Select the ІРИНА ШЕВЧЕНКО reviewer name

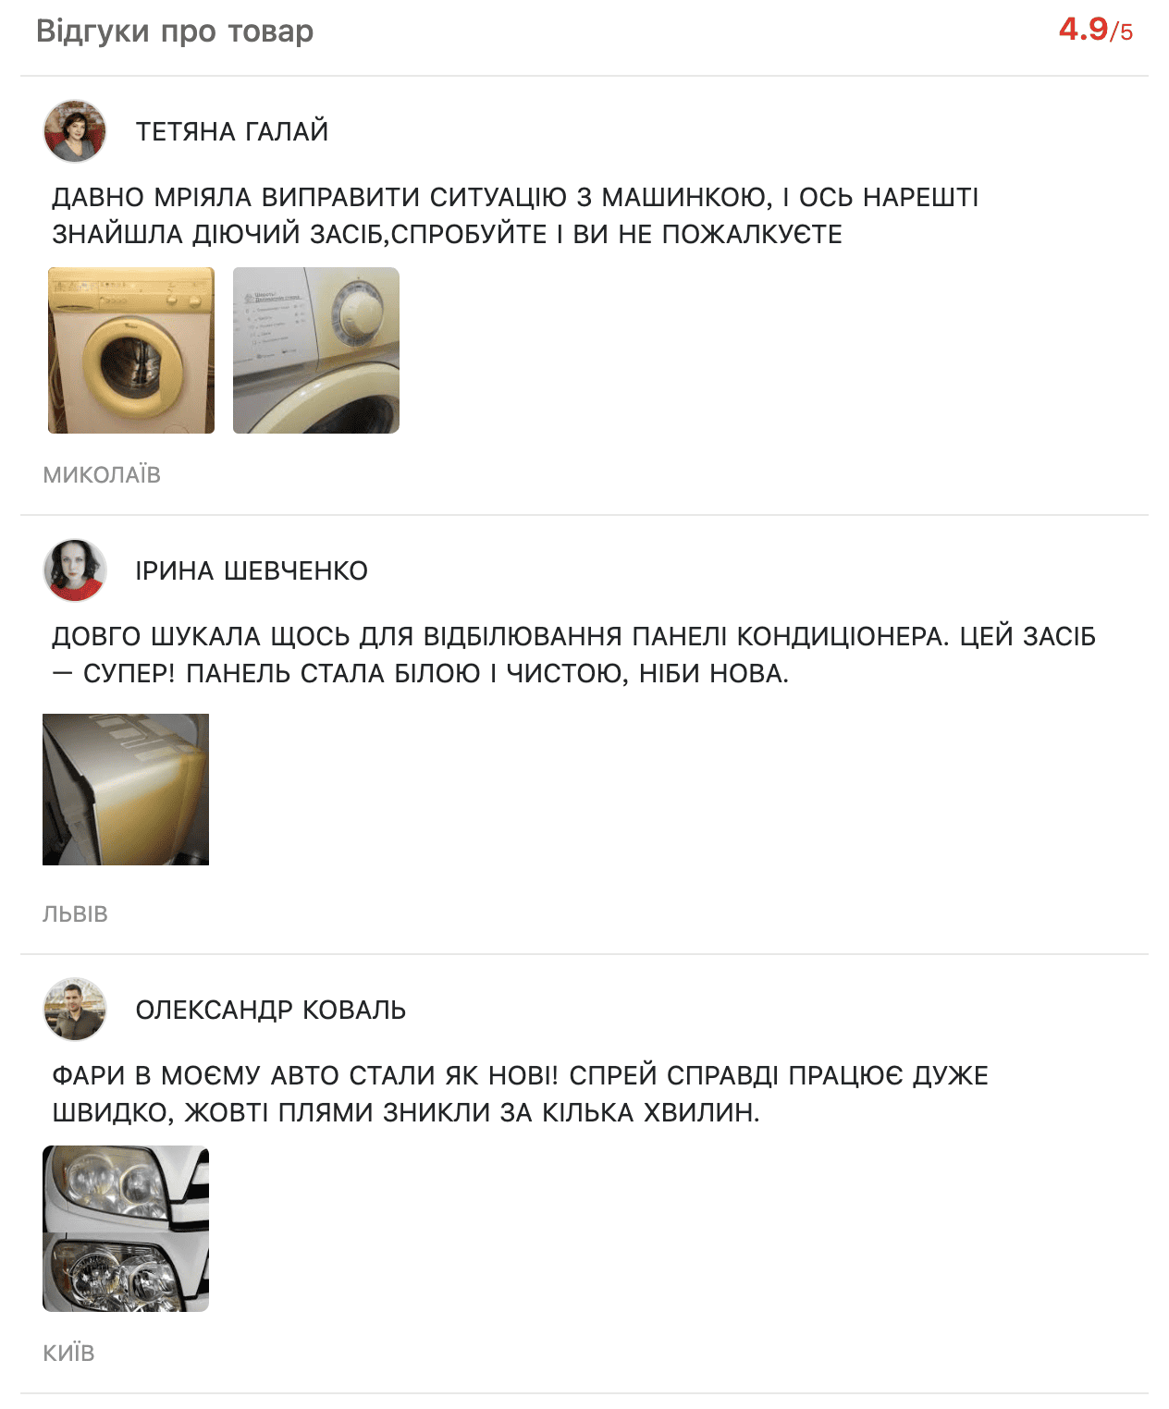(252, 570)
